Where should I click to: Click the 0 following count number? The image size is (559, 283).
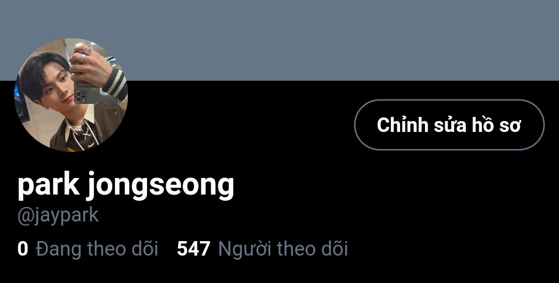click(22, 249)
